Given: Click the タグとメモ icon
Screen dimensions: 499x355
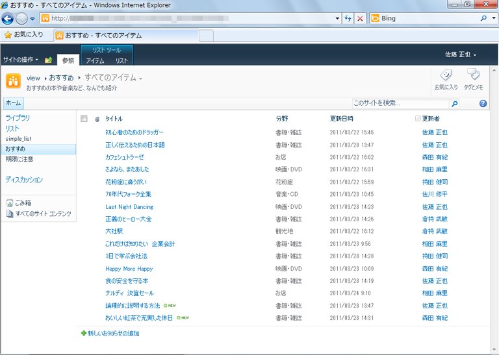Looking at the screenshot, I should (x=473, y=79).
